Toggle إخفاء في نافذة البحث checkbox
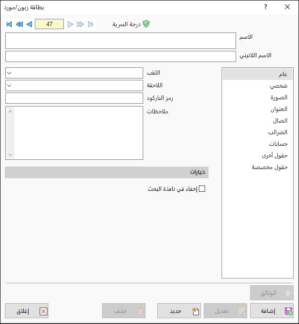This screenshot has height=324, width=299. coord(202,189)
